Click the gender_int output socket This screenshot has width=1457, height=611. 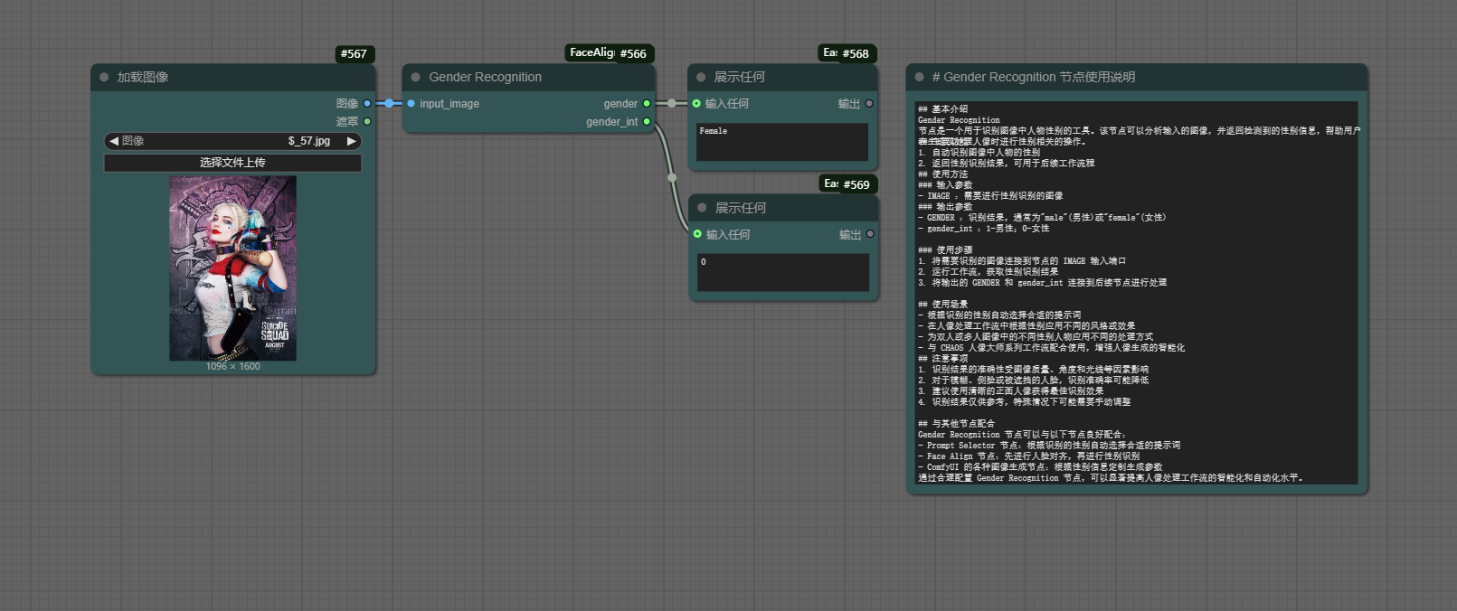pos(647,121)
